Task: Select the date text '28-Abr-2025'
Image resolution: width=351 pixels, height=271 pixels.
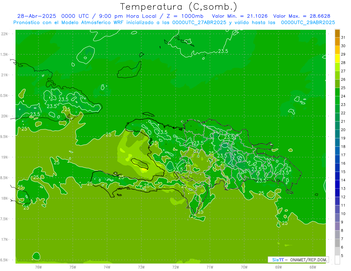Action: pyautogui.click(x=37, y=16)
